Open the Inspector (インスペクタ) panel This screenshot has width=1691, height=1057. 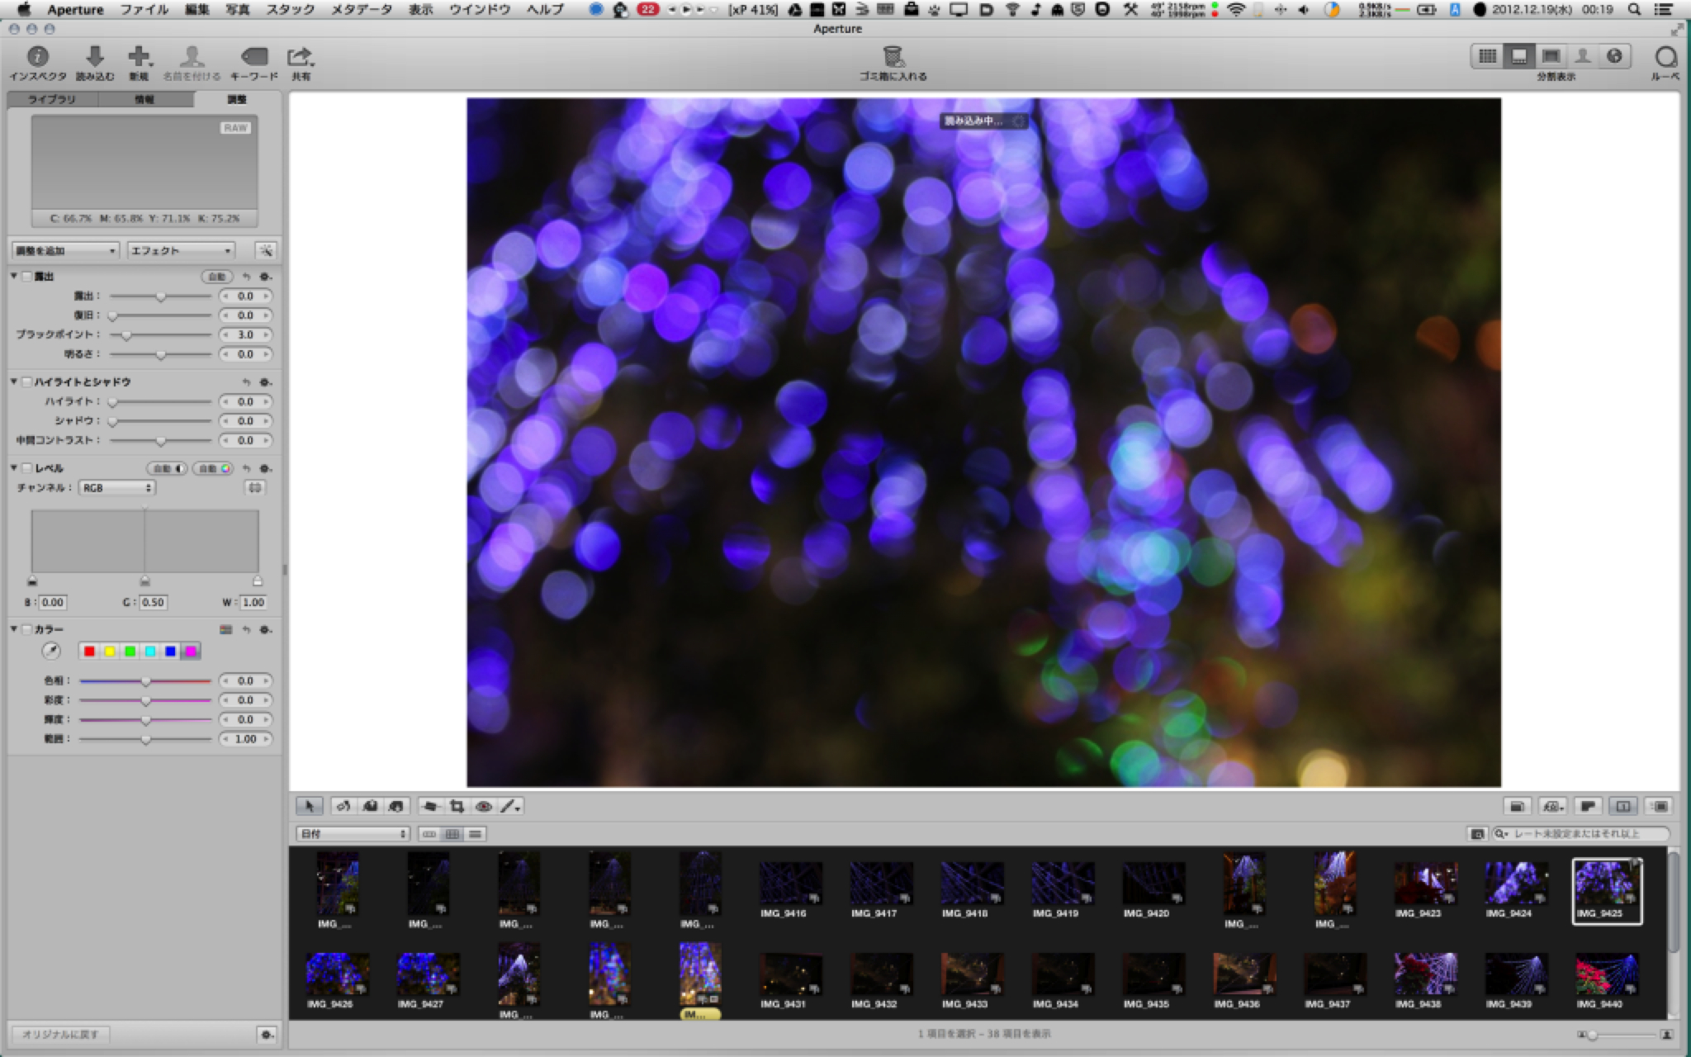37,57
